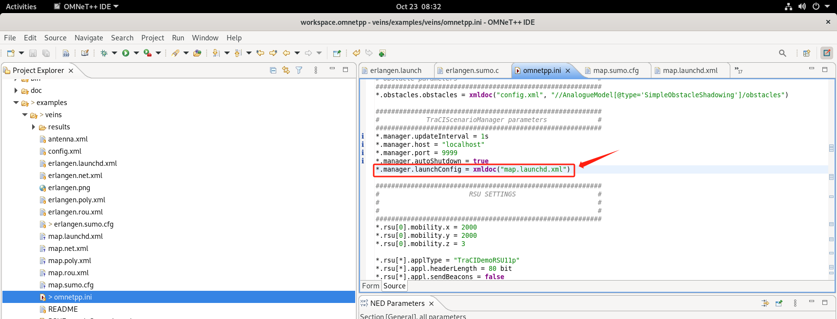Click the Open Perspective icon

point(807,53)
